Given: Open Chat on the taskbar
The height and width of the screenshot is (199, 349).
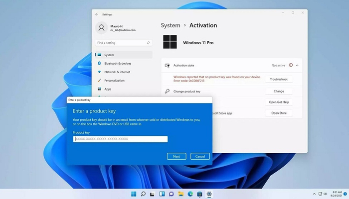Looking at the screenshot, I should click(x=172, y=194).
